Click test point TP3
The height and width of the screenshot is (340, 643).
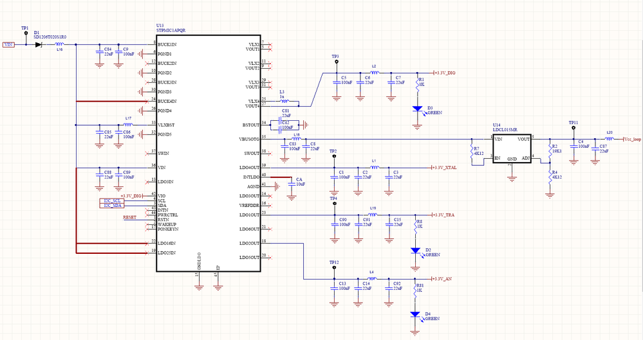pyautogui.click(x=336, y=62)
